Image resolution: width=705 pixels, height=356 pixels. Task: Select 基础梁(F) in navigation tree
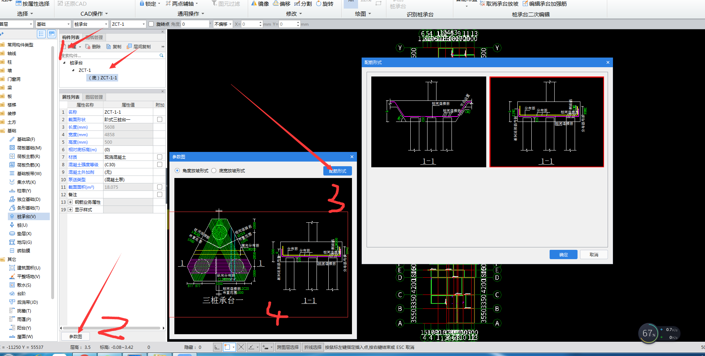(x=22, y=139)
